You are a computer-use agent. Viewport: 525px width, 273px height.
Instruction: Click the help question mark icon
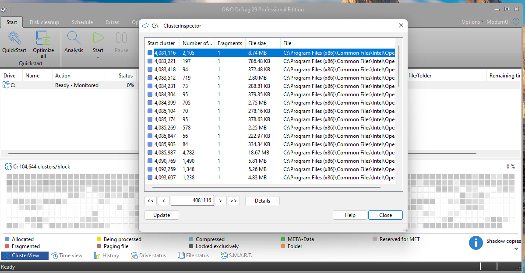(x=516, y=21)
